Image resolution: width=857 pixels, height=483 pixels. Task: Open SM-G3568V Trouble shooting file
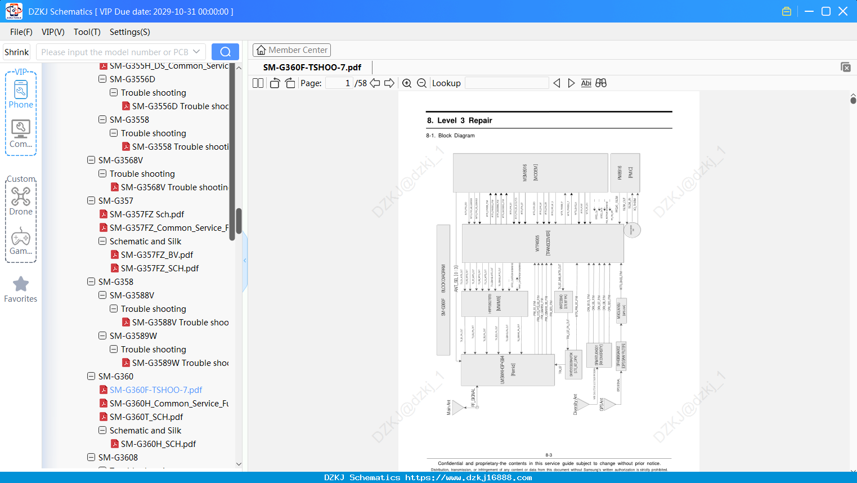174,187
